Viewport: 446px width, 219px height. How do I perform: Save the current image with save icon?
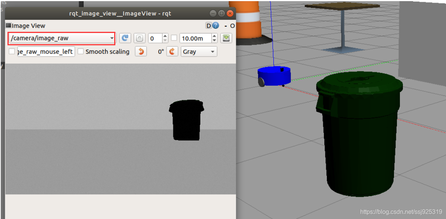226,38
